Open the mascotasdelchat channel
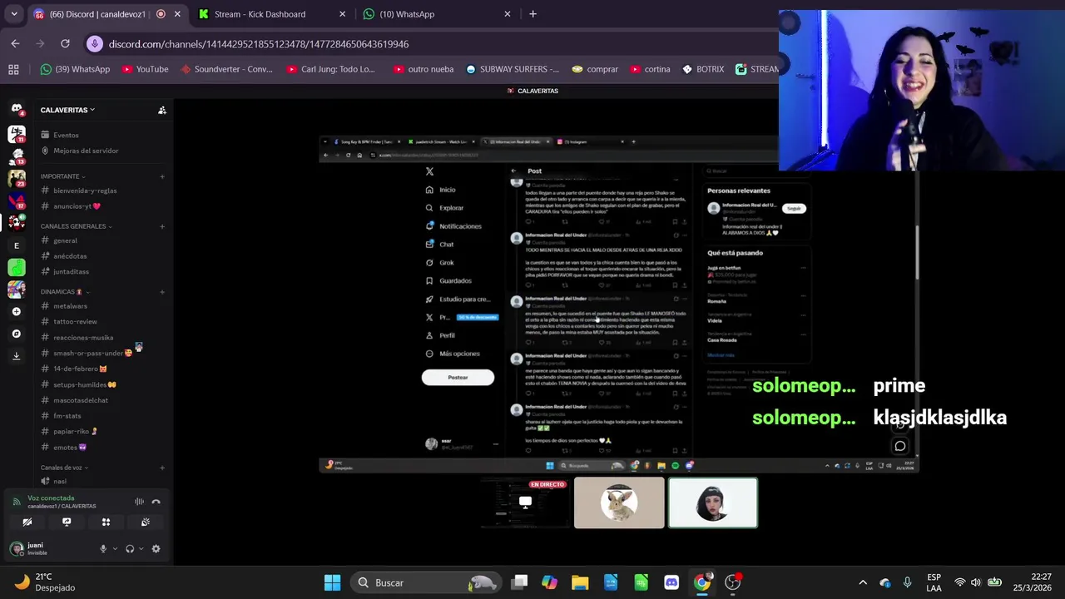Screen dimensions: 1065x599 (x=81, y=400)
